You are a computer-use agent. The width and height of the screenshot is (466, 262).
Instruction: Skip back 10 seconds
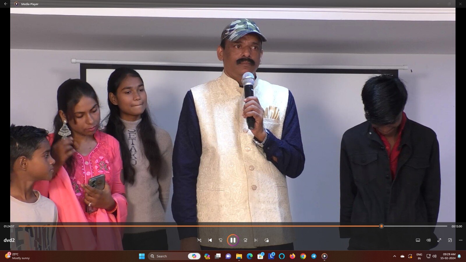click(220, 240)
